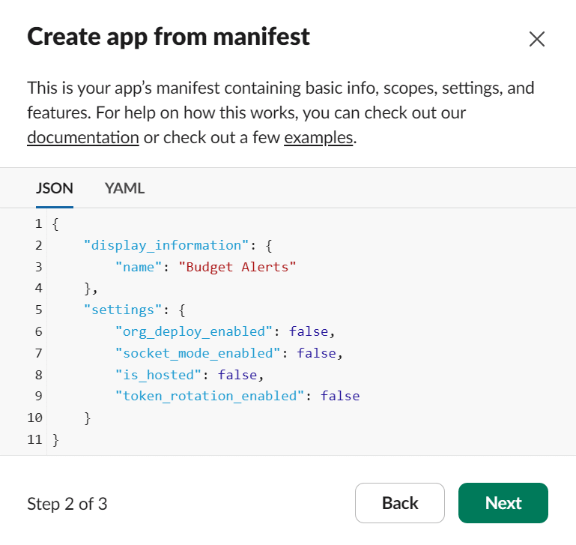The width and height of the screenshot is (576, 545).
Task: Click the "name" key on line 3
Action: (x=139, y=267)
